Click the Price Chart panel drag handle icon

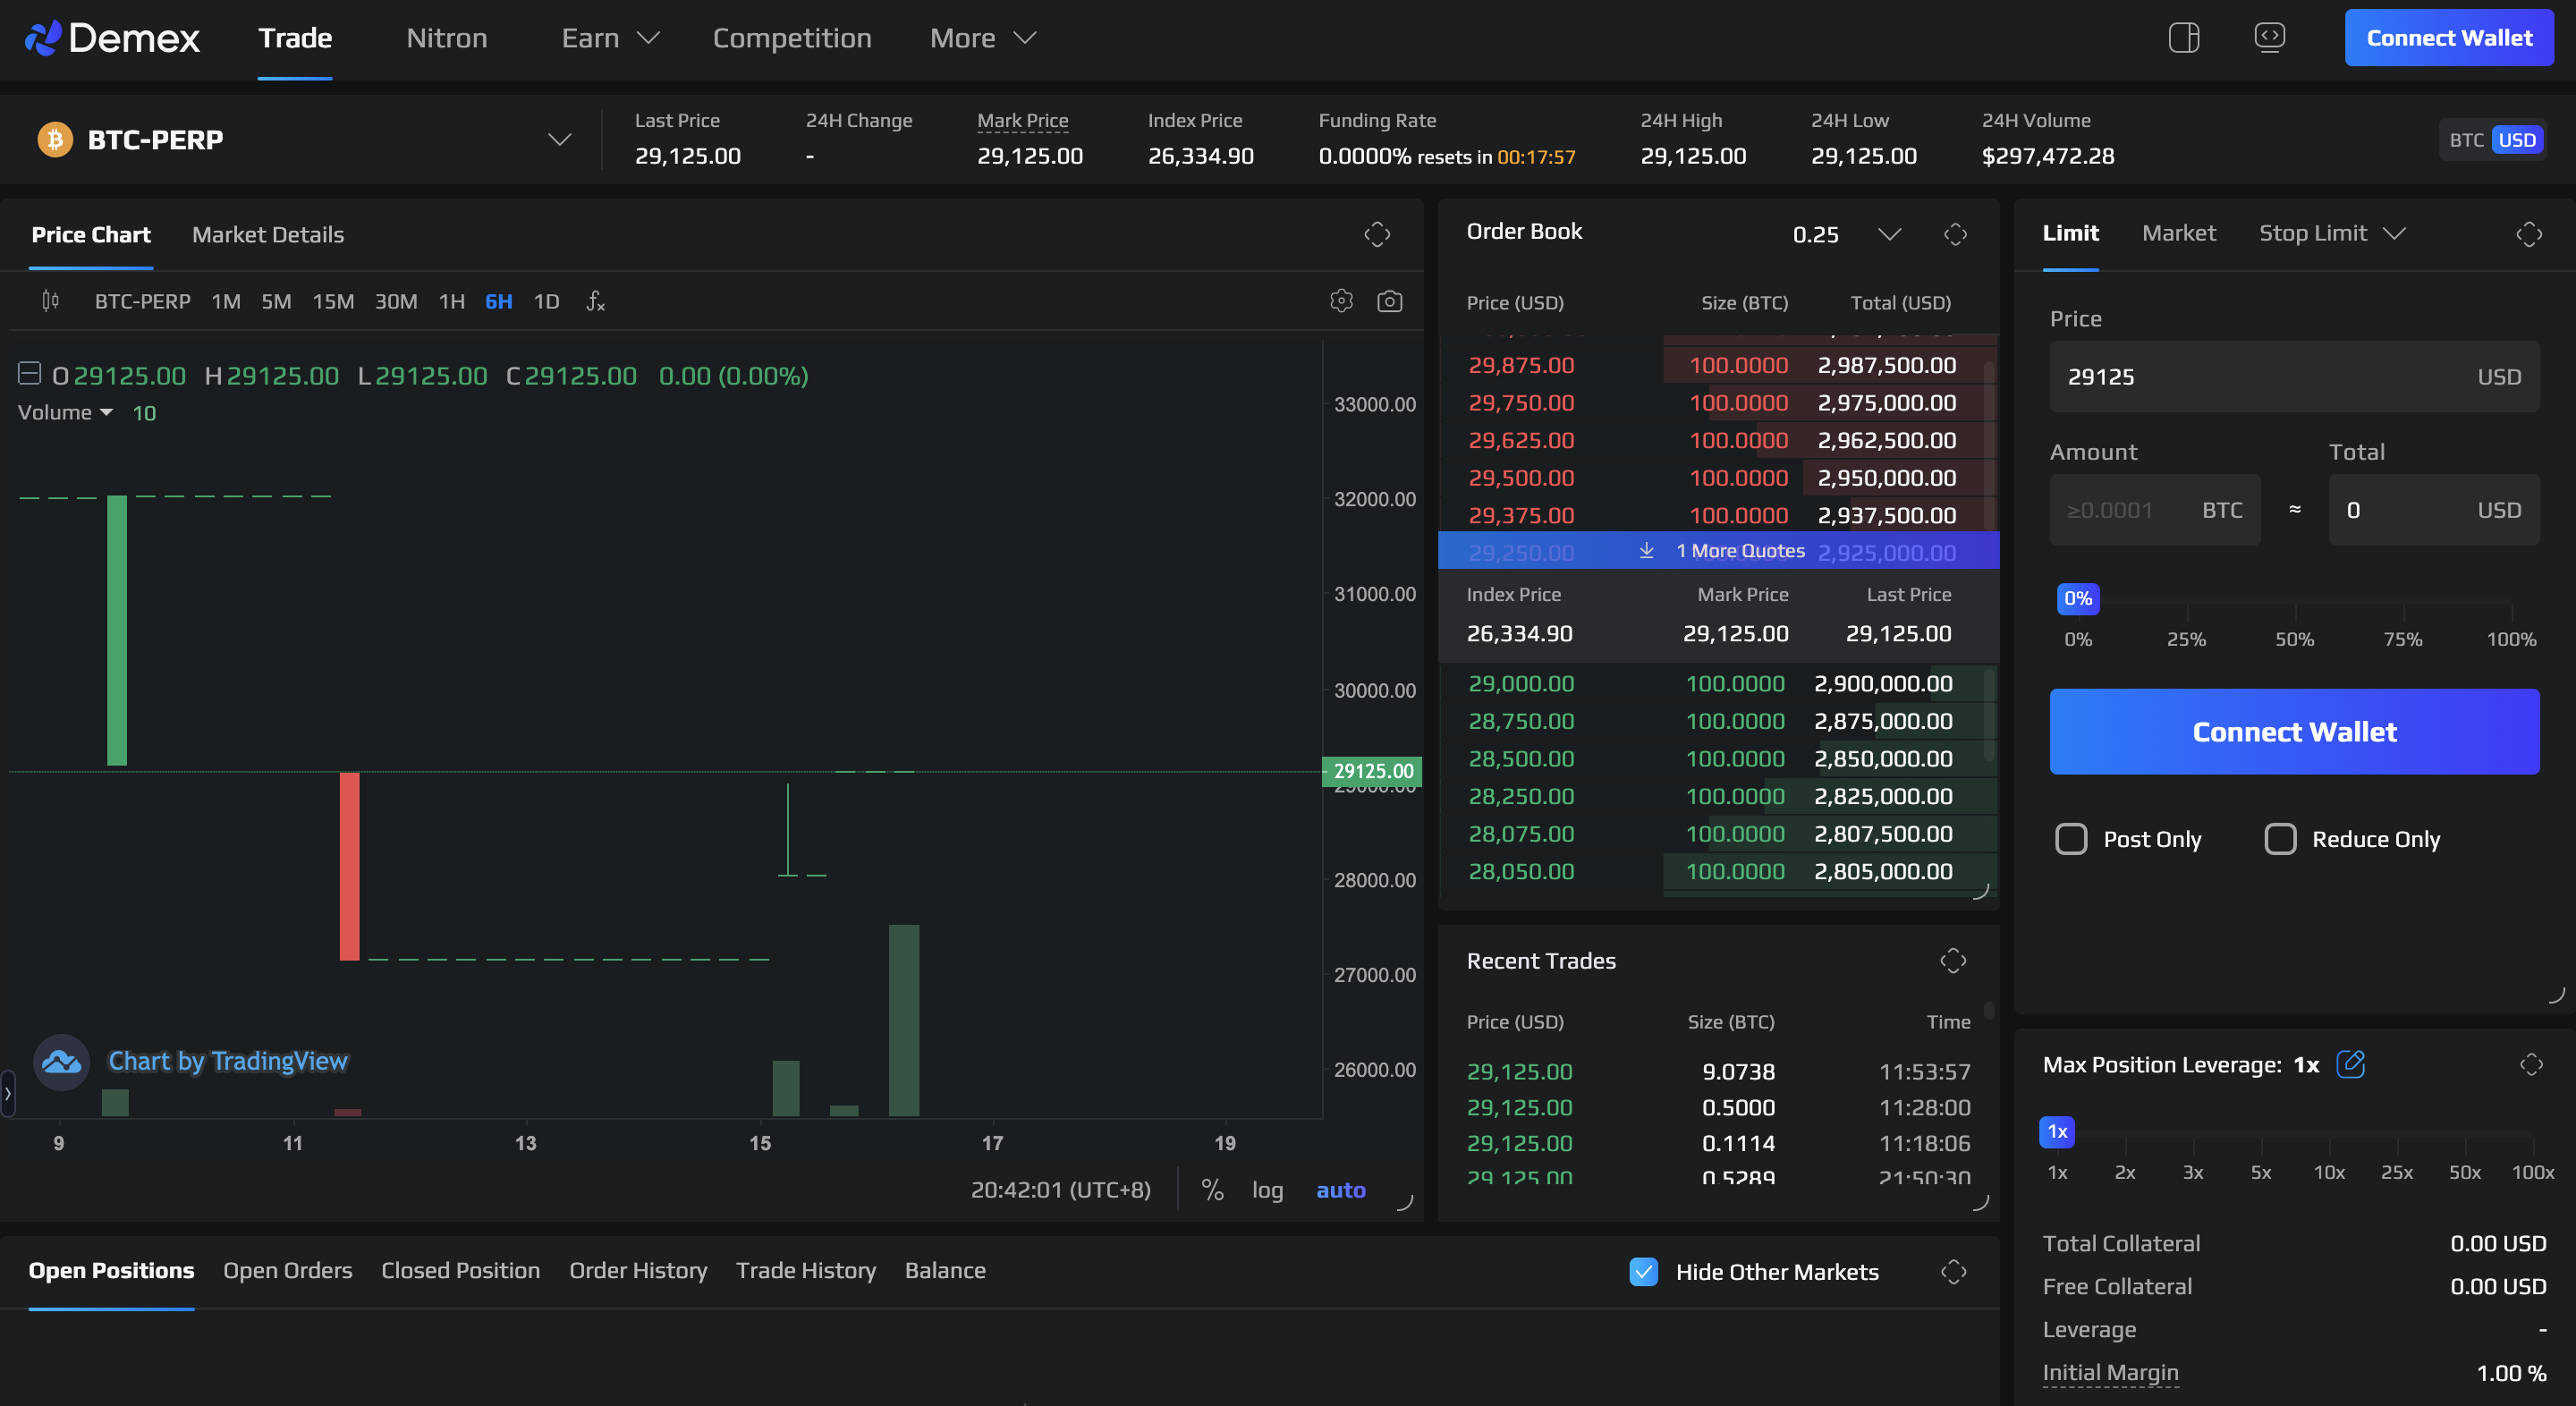[x=1377, y=234]
